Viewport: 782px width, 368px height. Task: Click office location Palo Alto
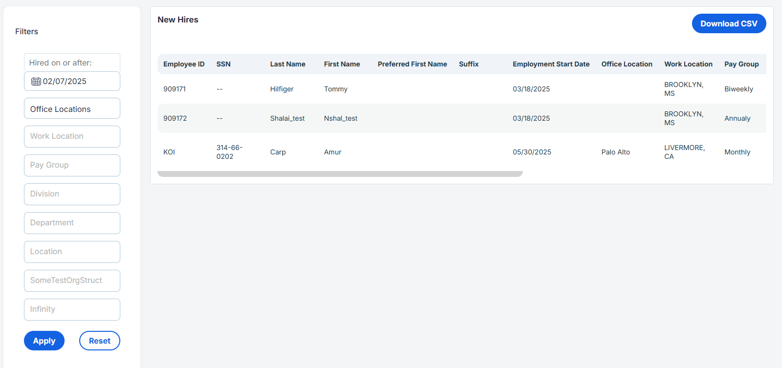coord(616,152)
